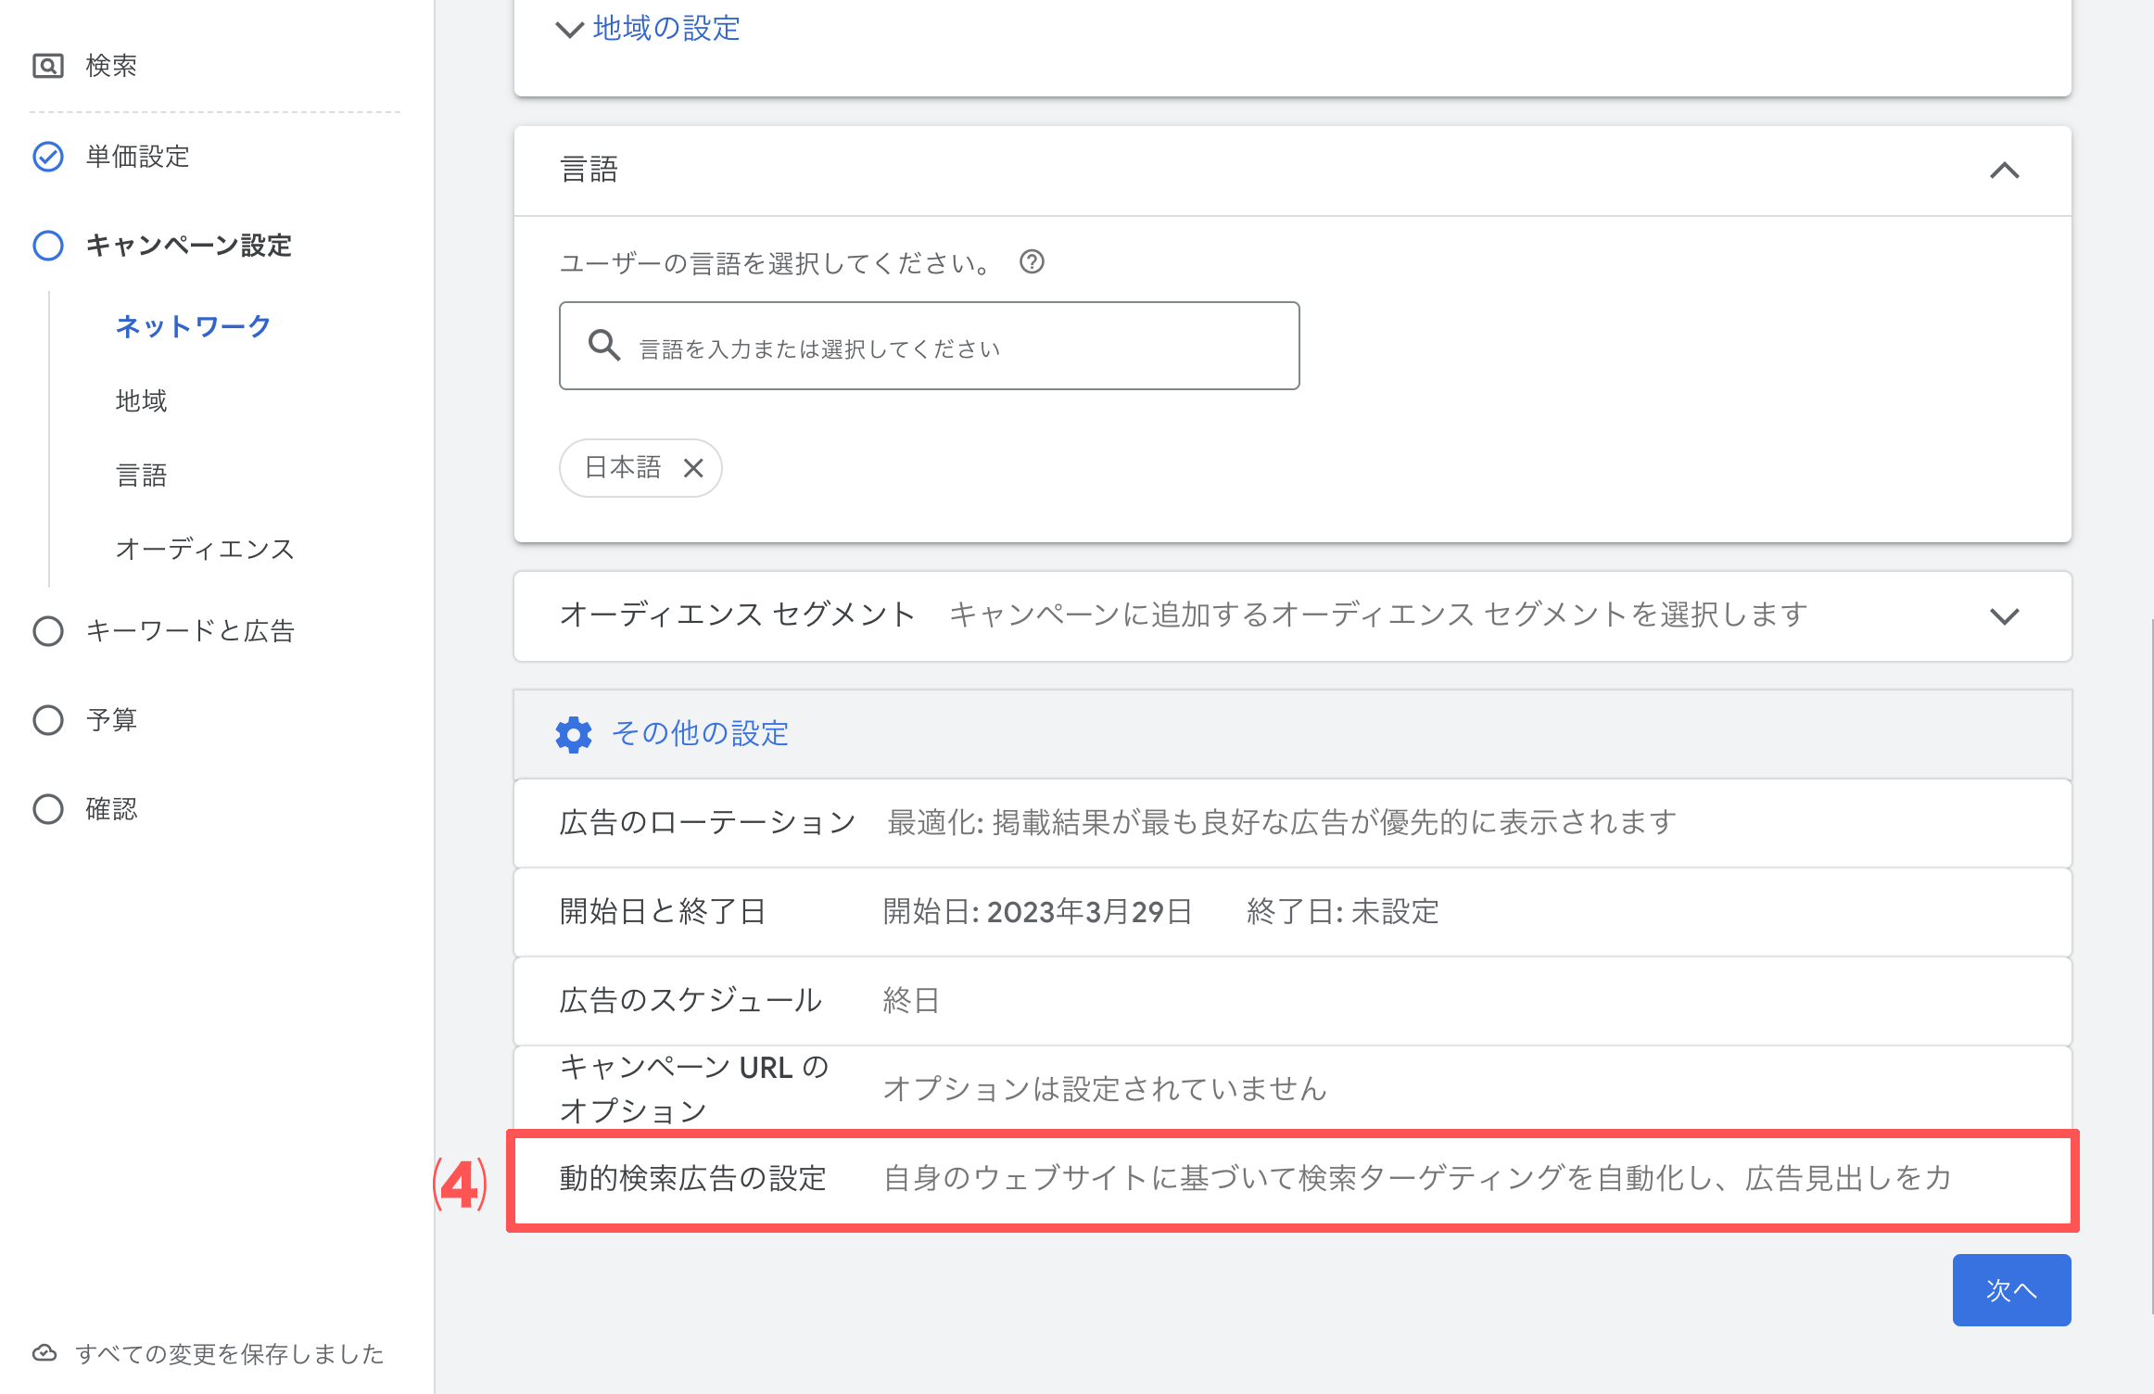
Task: Collapse the 言語 section
Action: click(x=2005, y=171)
